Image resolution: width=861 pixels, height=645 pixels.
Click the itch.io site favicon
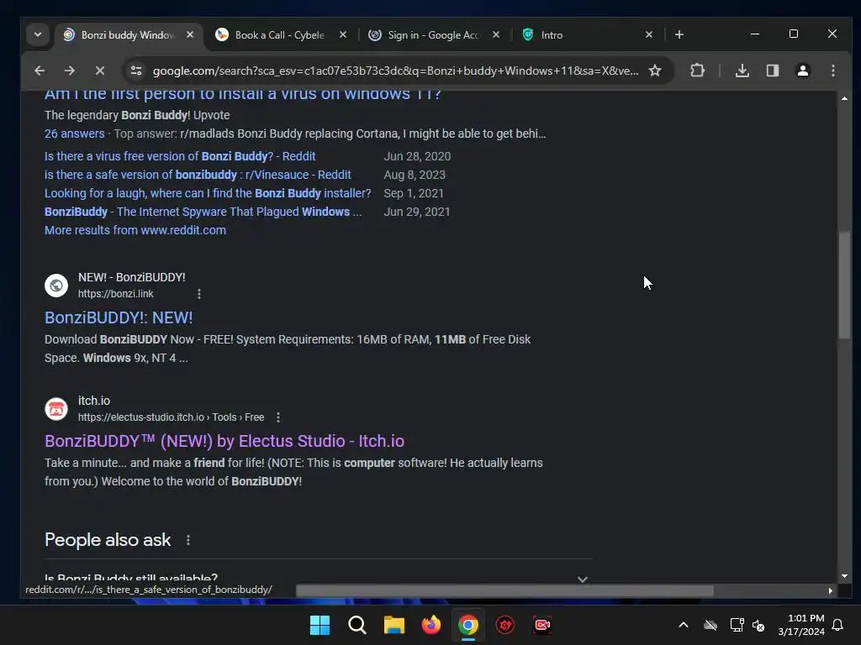point(56,409)
